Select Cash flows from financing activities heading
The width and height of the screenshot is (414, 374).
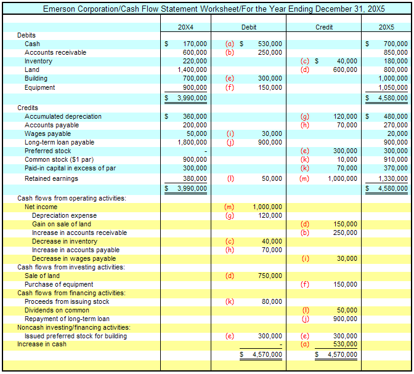pos(71,293)
